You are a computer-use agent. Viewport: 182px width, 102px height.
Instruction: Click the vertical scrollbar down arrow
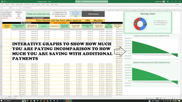click(181, 95)
